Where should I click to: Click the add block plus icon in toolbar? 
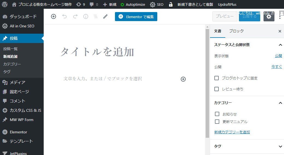(54, 16)
